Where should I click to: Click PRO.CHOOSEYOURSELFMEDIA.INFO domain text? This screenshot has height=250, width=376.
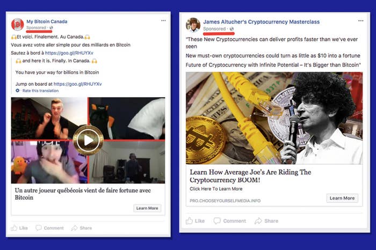[225, 201]
